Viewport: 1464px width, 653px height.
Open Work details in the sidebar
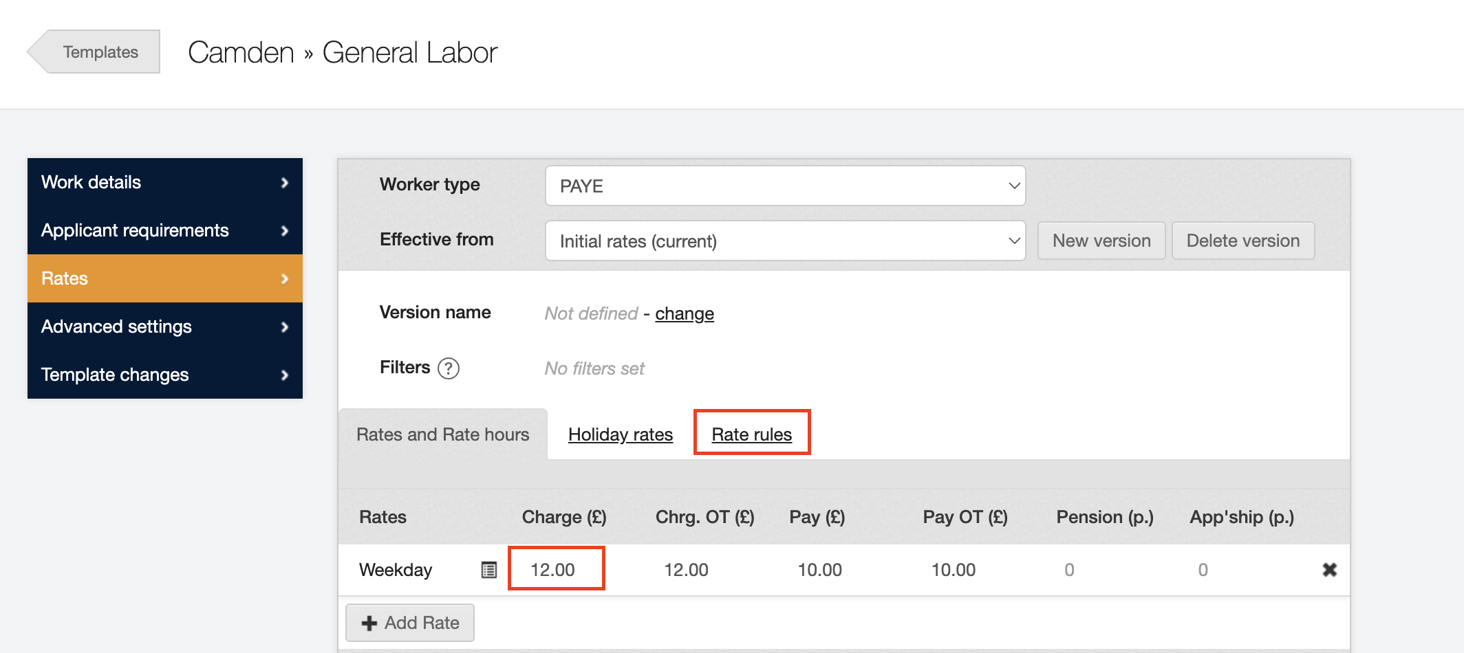[165, 182]
